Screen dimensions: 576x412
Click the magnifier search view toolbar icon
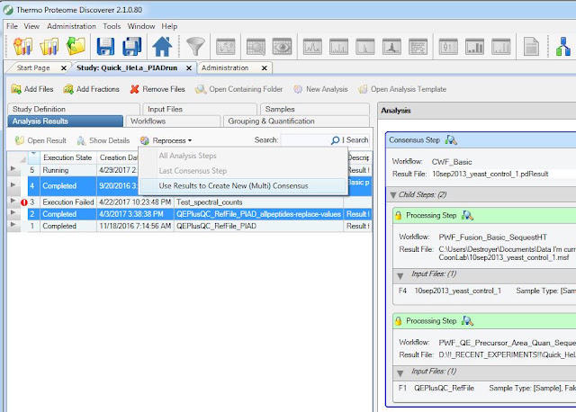pyautogui.click(x=256, y=47)
